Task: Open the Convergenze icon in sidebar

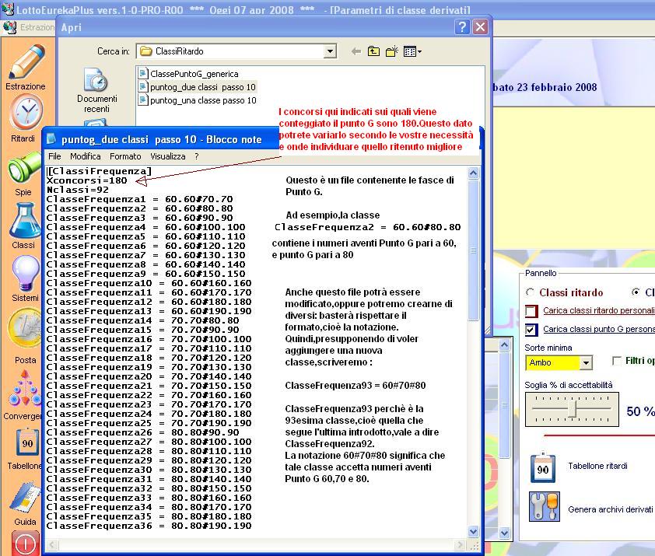Action: point(26,389)
